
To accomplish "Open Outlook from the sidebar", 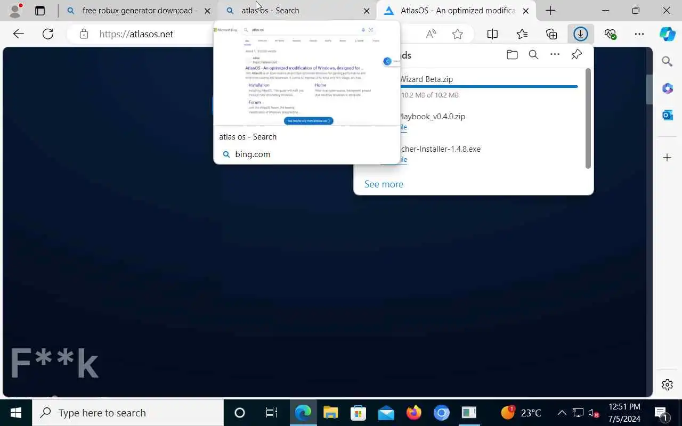I will coord(668,115).
